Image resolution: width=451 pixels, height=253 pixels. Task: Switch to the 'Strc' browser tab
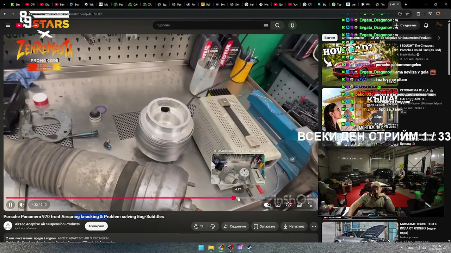(16, 5)
